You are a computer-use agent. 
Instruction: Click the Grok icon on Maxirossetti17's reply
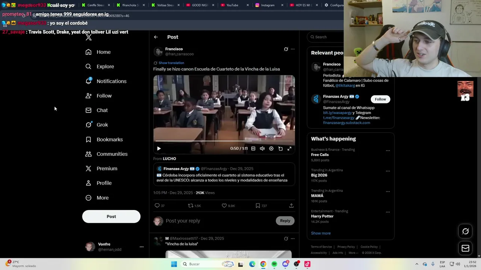click(x=286, y=238)
